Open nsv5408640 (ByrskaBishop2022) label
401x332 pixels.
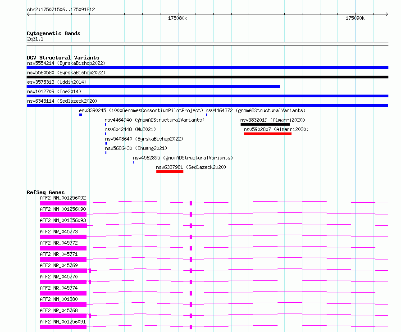pyautogui.click(x=144, y=139)
